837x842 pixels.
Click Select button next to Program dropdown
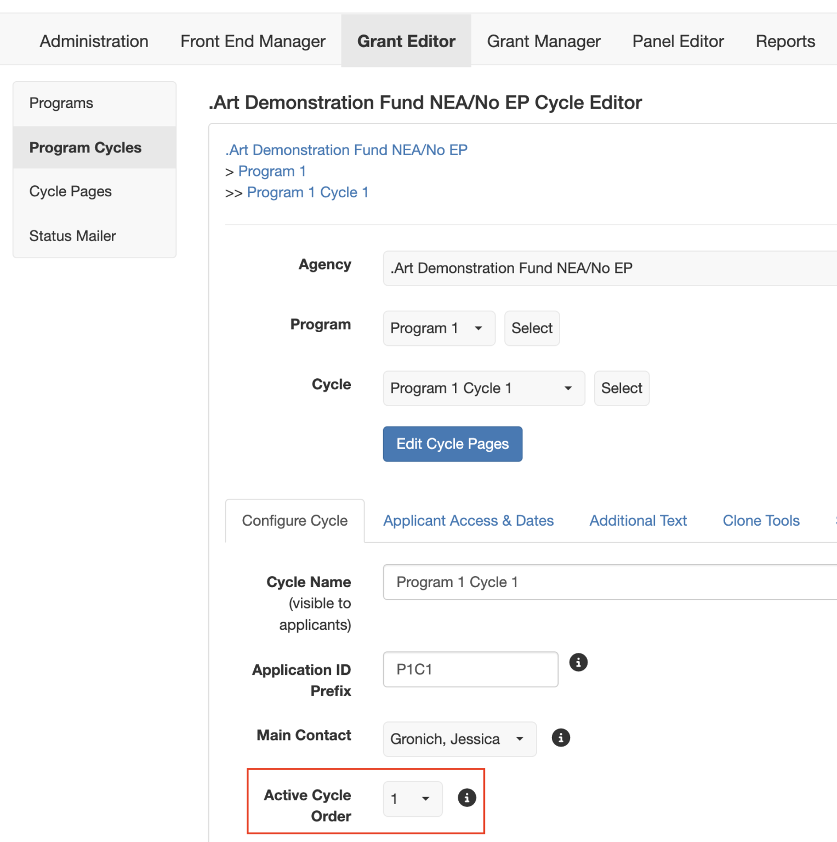[532, 328]
